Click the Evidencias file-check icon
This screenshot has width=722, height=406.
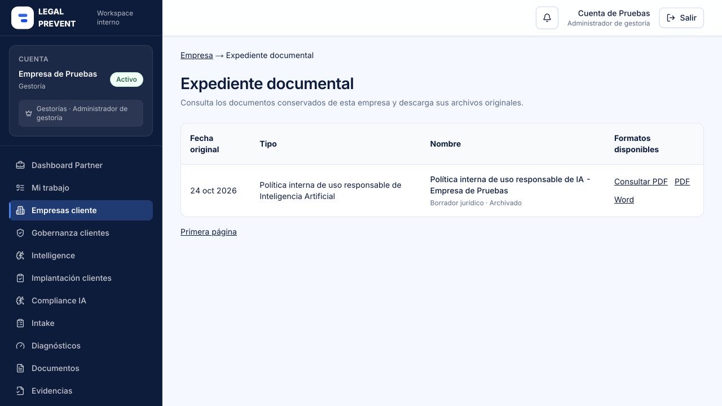20,391
